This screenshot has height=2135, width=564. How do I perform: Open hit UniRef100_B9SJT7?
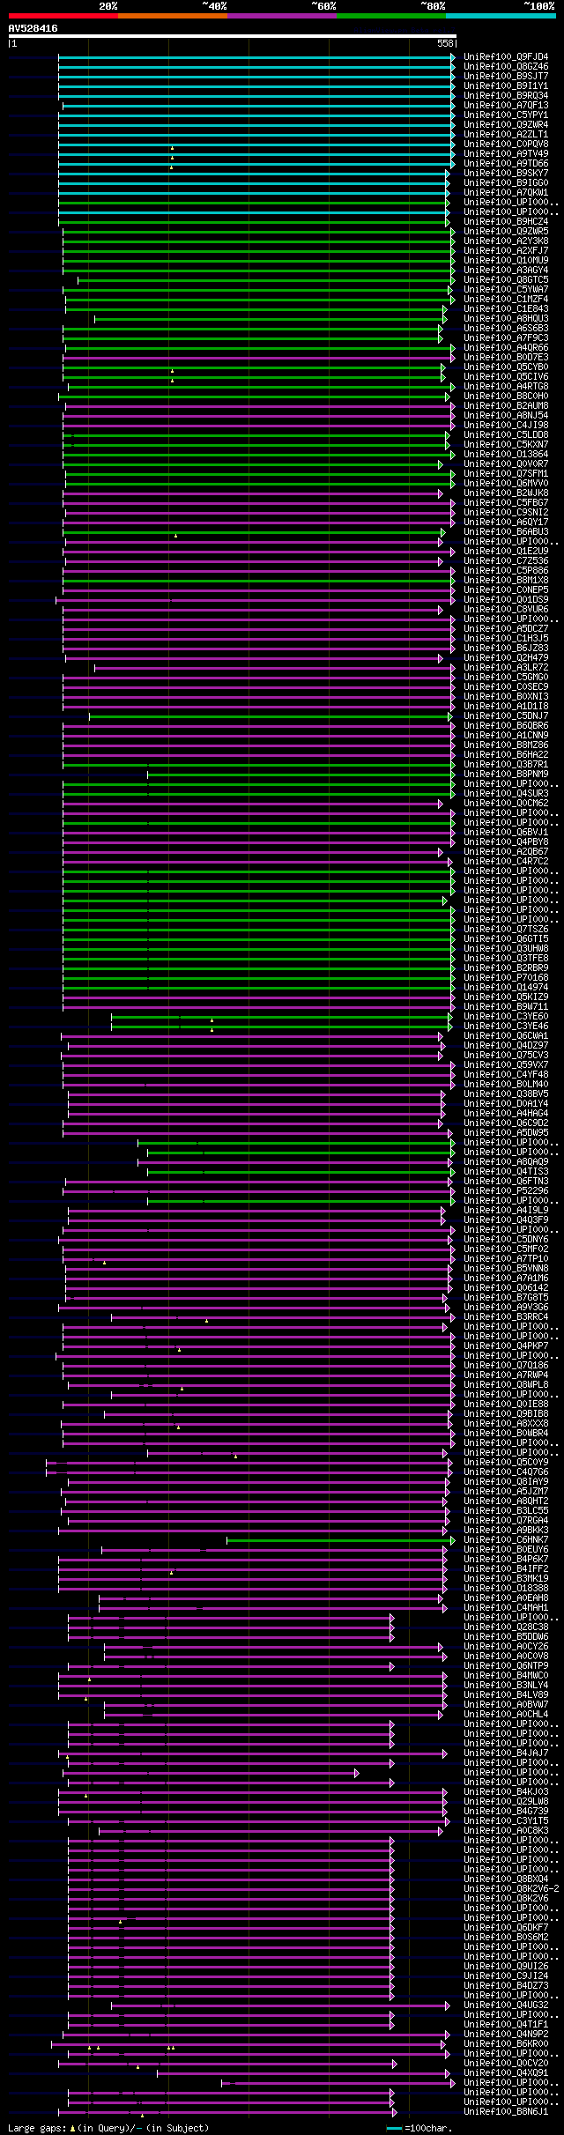pyautogui.click(x=506, y=76)
